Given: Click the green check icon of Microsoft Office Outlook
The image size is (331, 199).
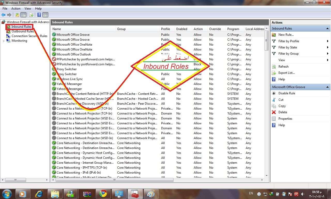Looking at the screenshot, I should click(54, 54).
